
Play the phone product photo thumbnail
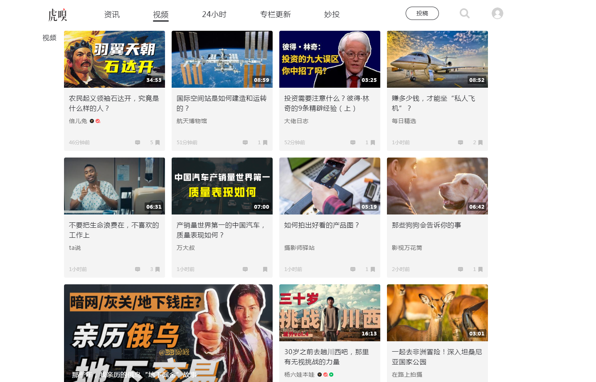[x=330, y=186]
